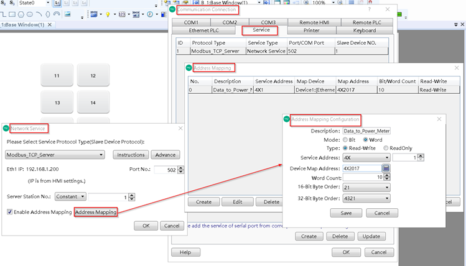Click Save in Address Mapping Configuration

(x=346, y=213)
